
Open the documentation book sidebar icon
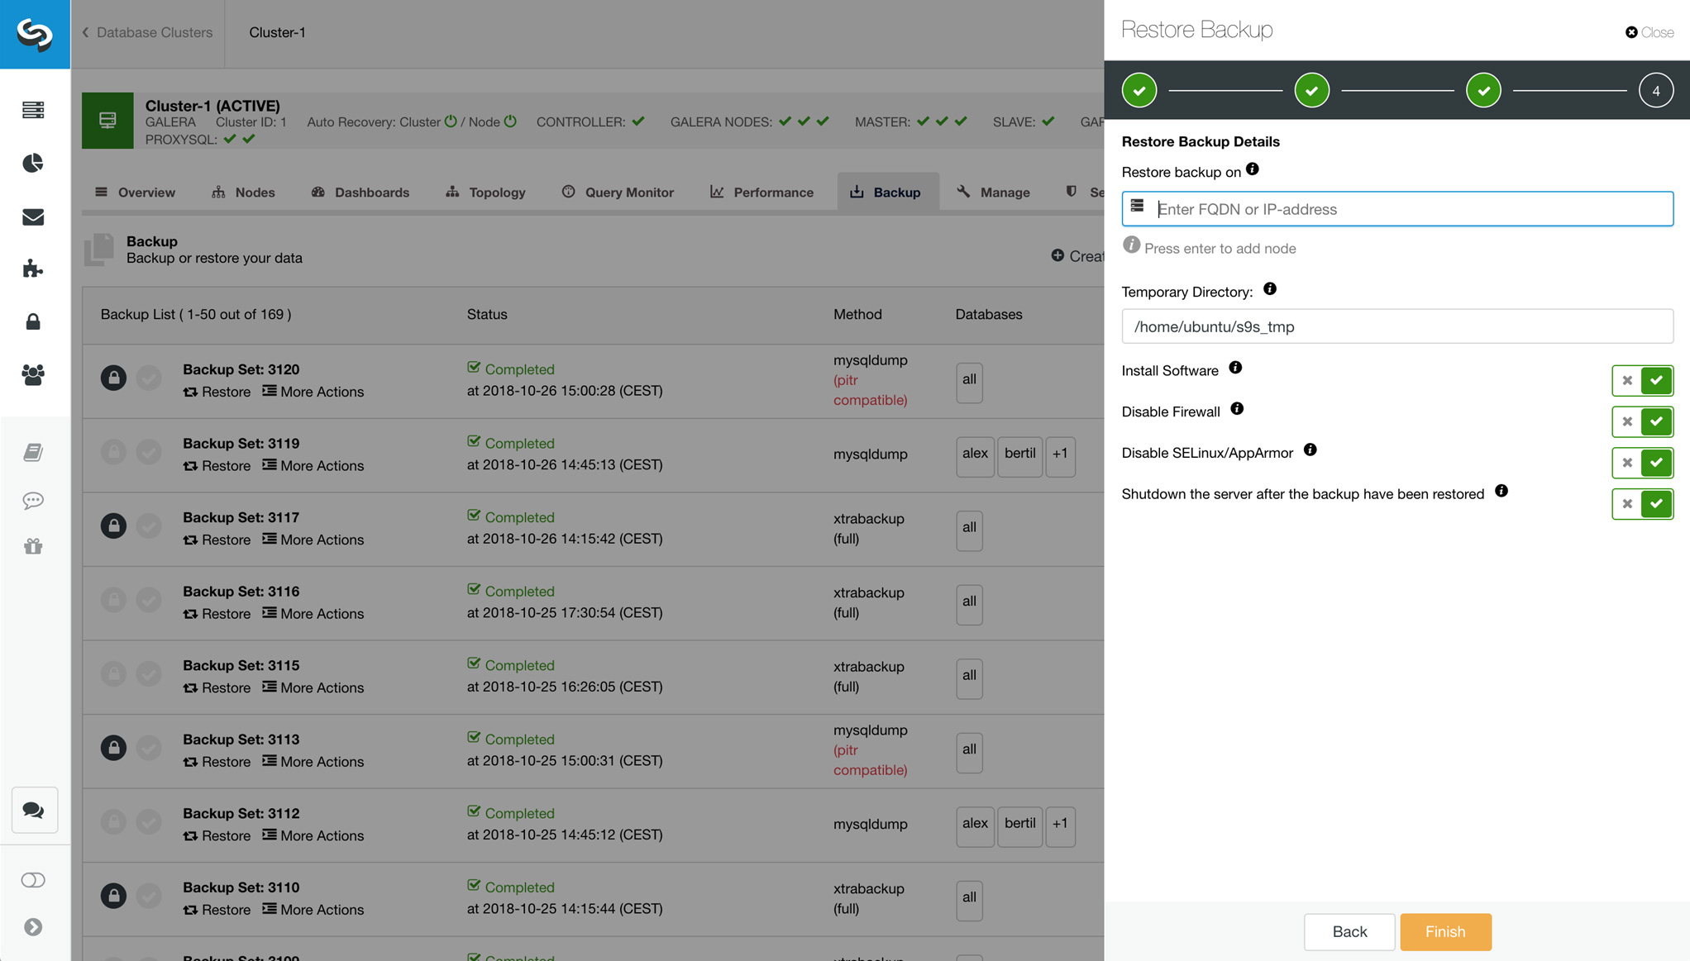[x=33, y=452]
